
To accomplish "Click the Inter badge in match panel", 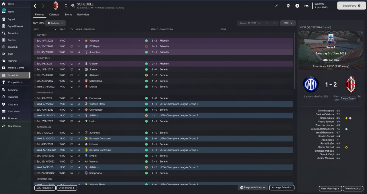I will tap(311, 84).
